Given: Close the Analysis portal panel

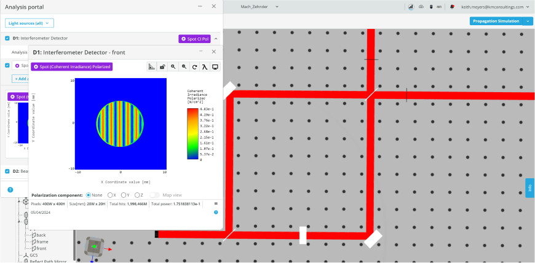Looking at the screenshot, I should [x=214, y=7].
